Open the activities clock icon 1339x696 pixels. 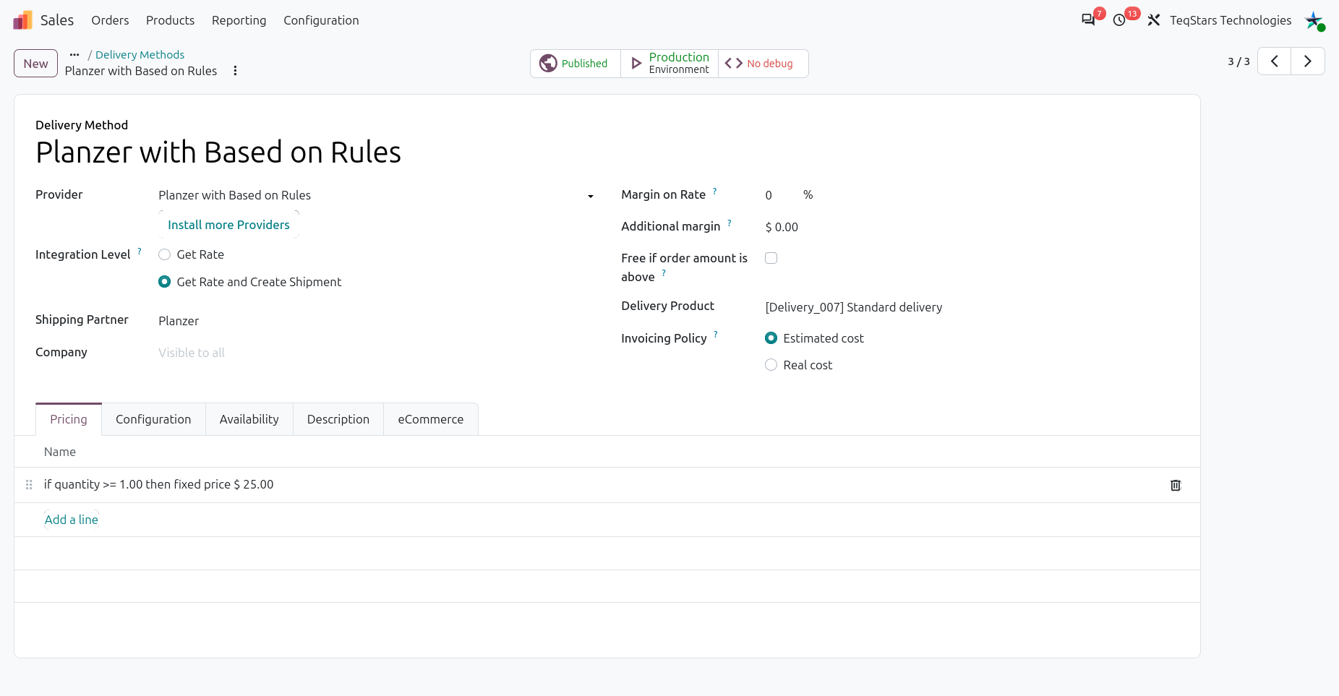tap(1119, 20)
